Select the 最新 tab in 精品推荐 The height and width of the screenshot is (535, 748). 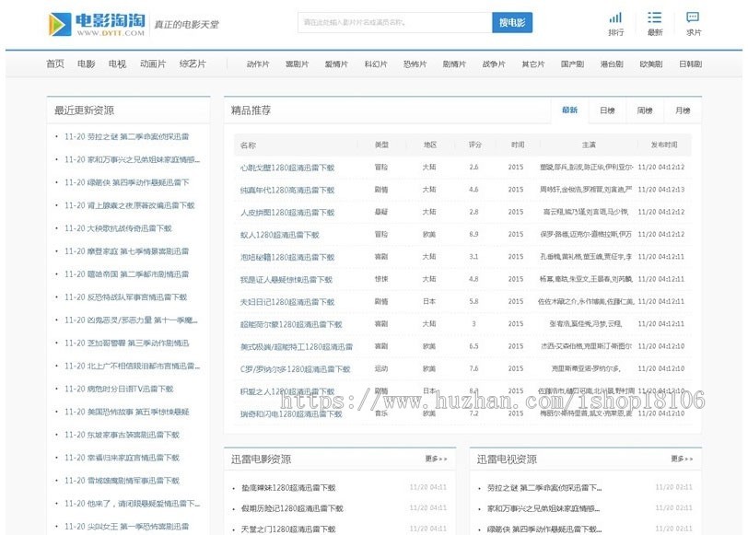pos(569,110)
